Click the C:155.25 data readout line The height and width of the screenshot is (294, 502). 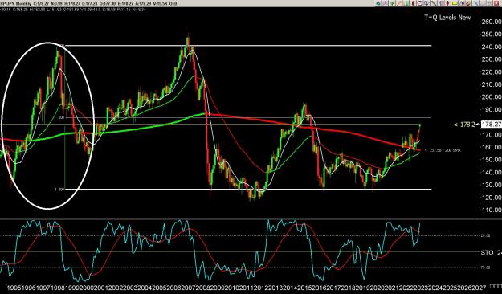[74, 10]
